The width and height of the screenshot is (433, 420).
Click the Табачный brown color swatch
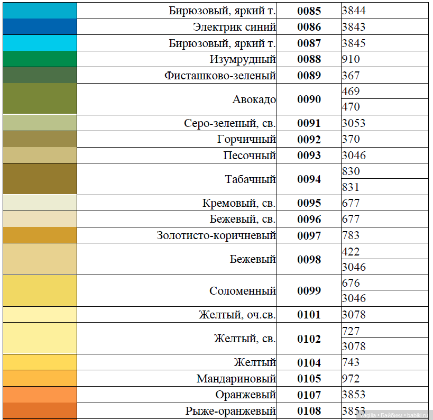[40, 179]
